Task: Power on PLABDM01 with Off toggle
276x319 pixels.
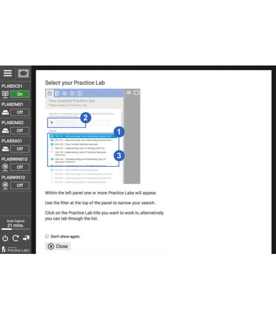Action: 20,112
